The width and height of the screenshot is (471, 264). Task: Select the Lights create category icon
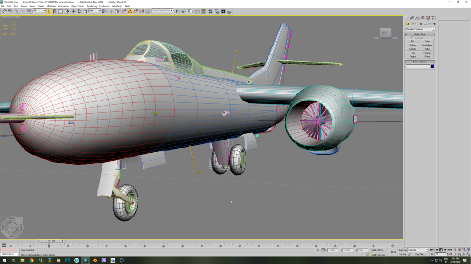pyautogui.click(x=416, y=24)
